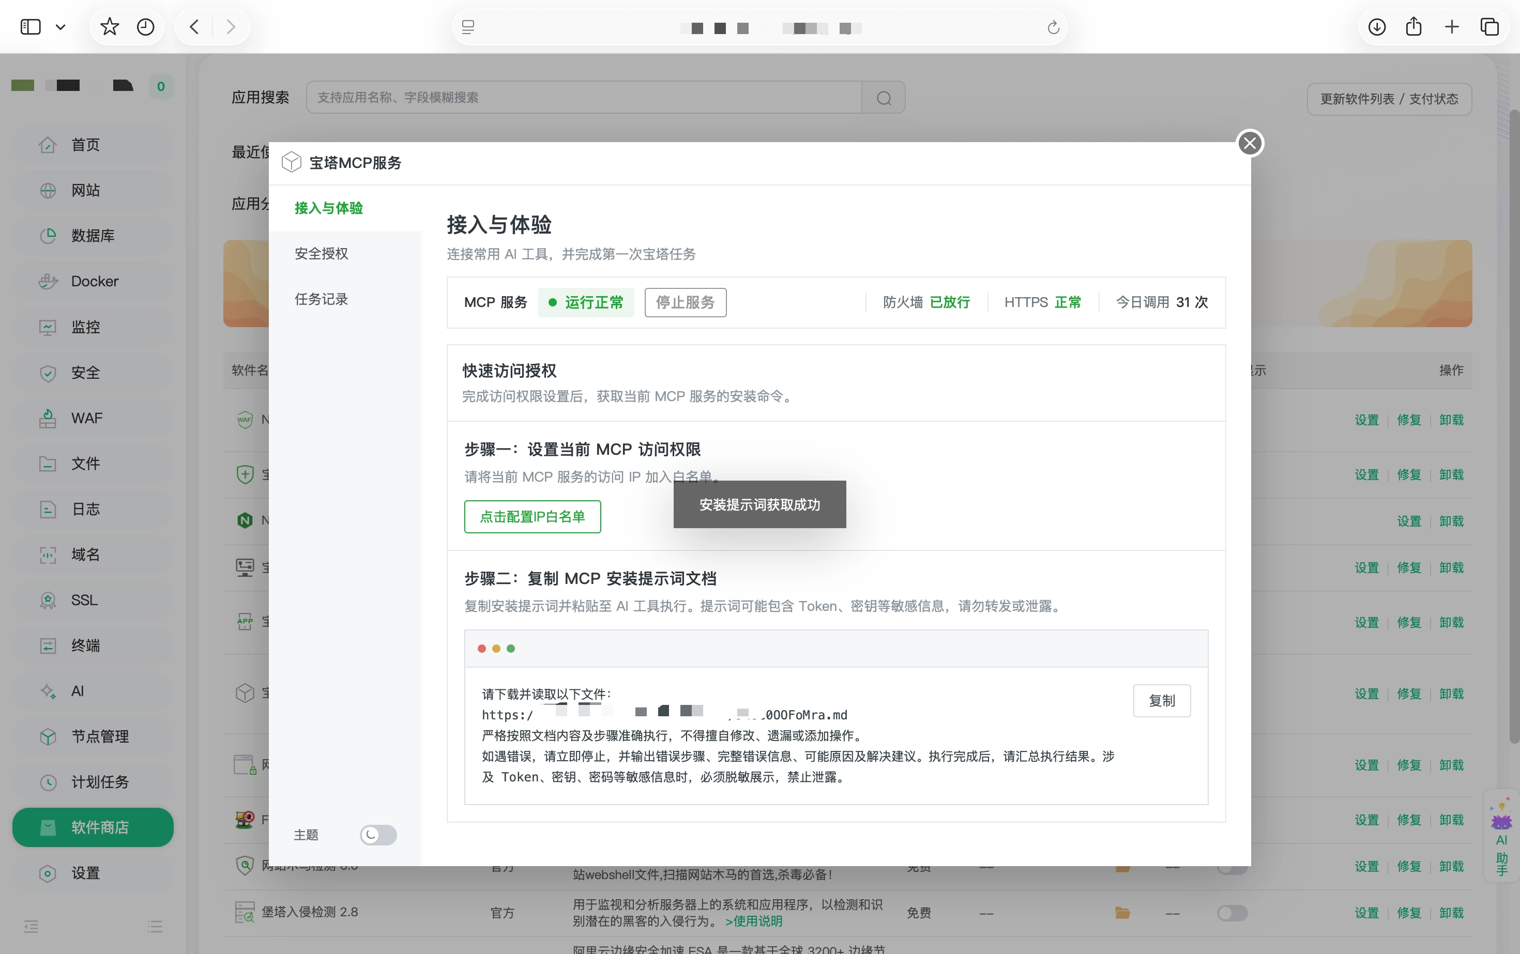Screen dimensions: 1520x954
Task: Copy the MCP install prompt with 复制
Action: (x=1162, y=700)
